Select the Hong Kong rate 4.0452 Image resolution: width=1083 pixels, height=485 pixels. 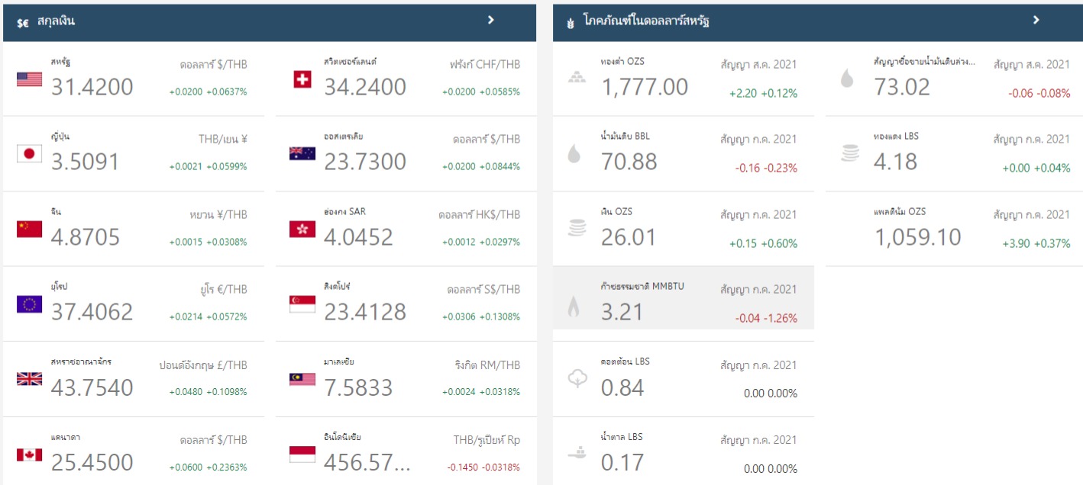point(358,236)
